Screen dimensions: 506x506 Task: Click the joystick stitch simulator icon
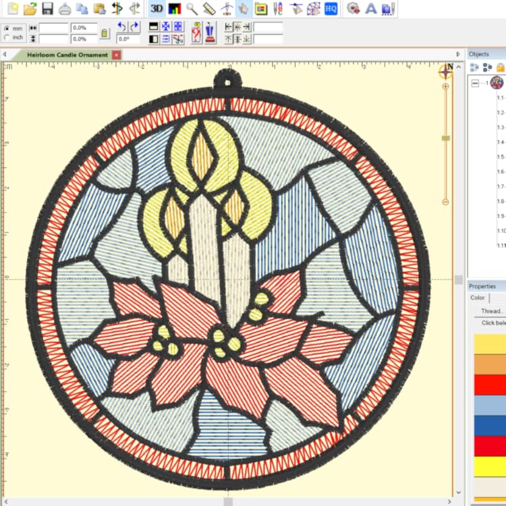[x=210, y=32]
